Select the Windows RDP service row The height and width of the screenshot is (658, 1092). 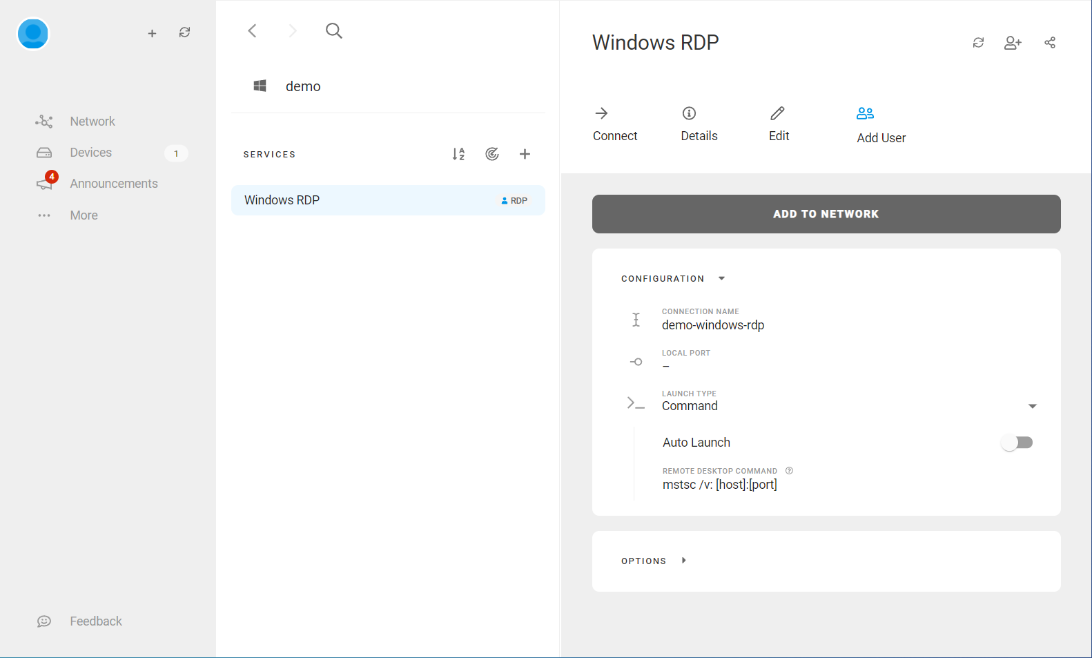tap(388, 200)
